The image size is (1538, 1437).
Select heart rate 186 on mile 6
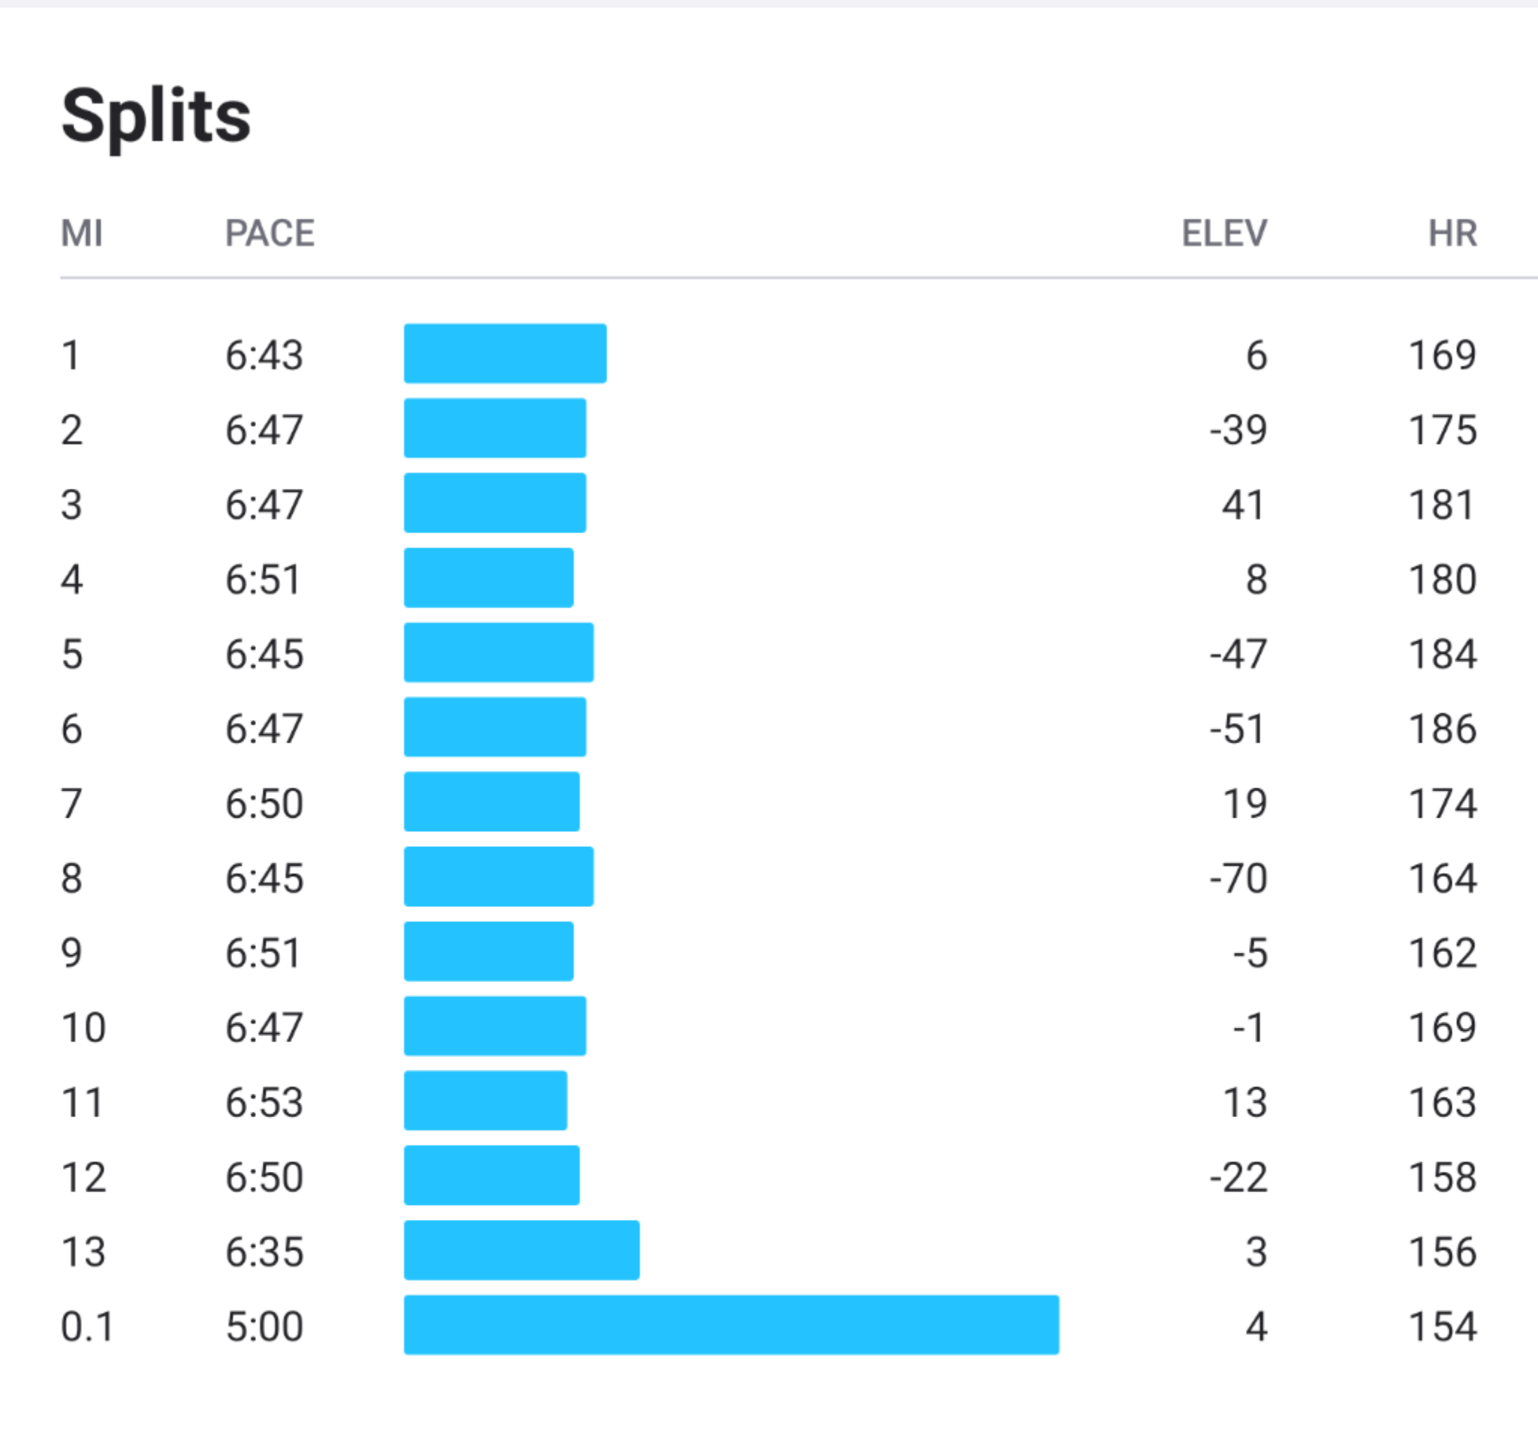[x=1443, y=728]
